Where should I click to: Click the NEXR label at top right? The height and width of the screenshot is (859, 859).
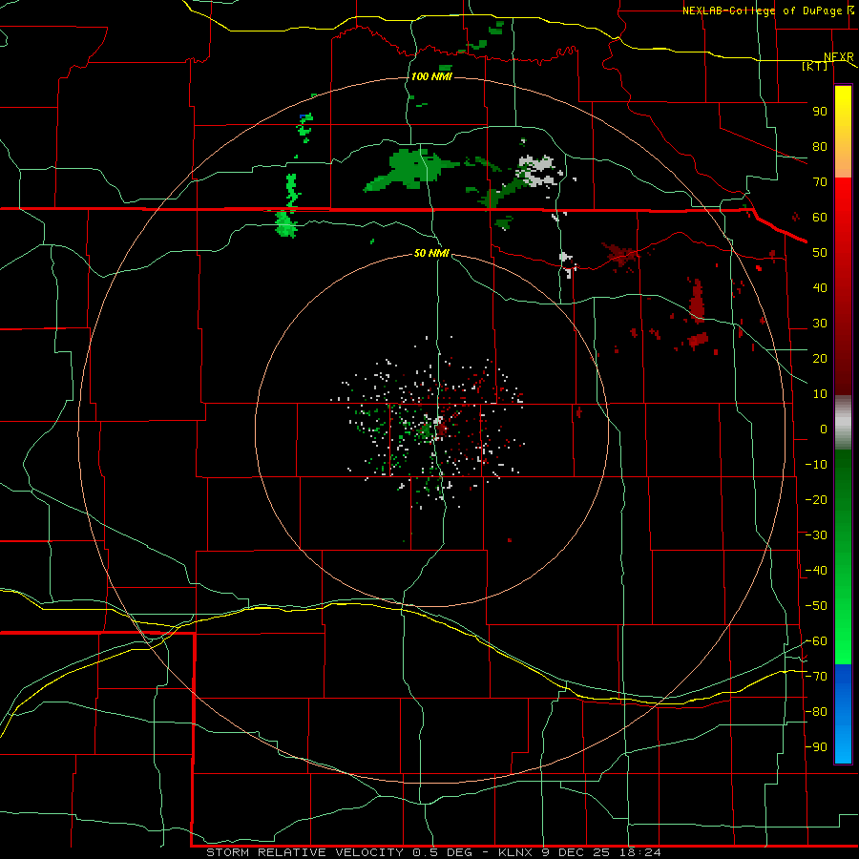[839, 57]
